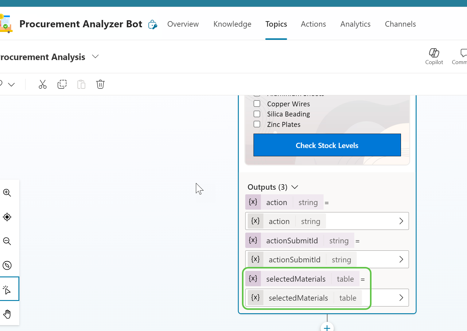Check the Copper Wires checkbox
This screenshot has height=331, width=467.
257,104
